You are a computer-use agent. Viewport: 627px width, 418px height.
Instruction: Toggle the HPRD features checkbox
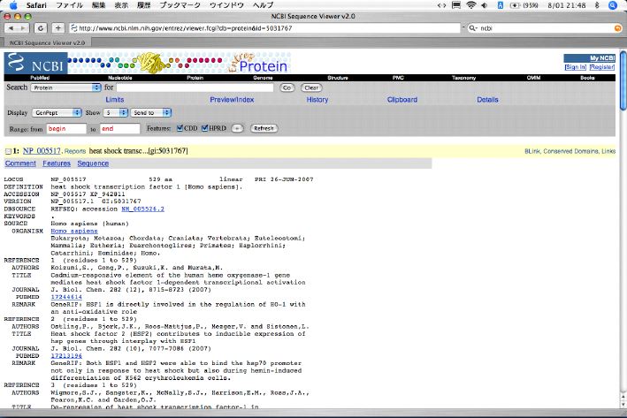(206, 128)
